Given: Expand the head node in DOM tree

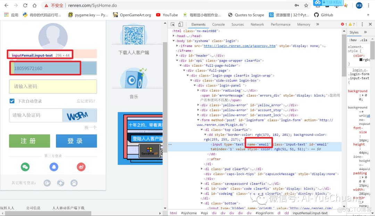Looking at the screenshot, I should pyautogui.click(x=174, y=36).
